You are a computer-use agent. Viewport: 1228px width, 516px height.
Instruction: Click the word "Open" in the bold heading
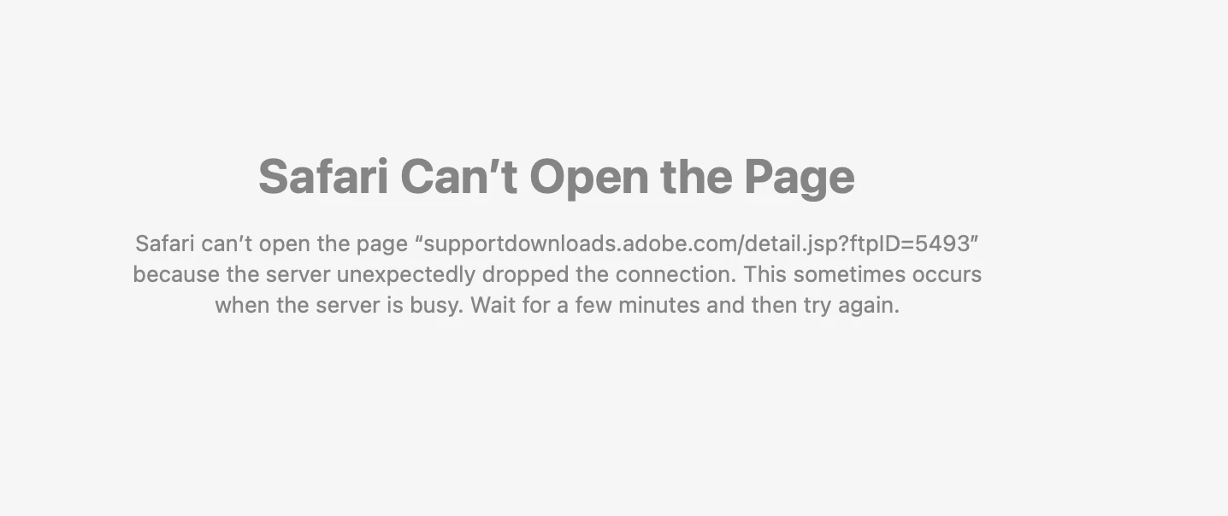click(588, 179)
